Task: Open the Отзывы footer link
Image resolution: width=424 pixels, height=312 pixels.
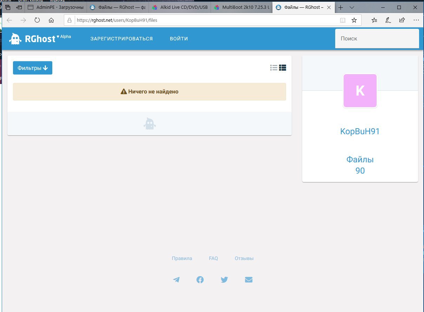Action: coord(244,258)
